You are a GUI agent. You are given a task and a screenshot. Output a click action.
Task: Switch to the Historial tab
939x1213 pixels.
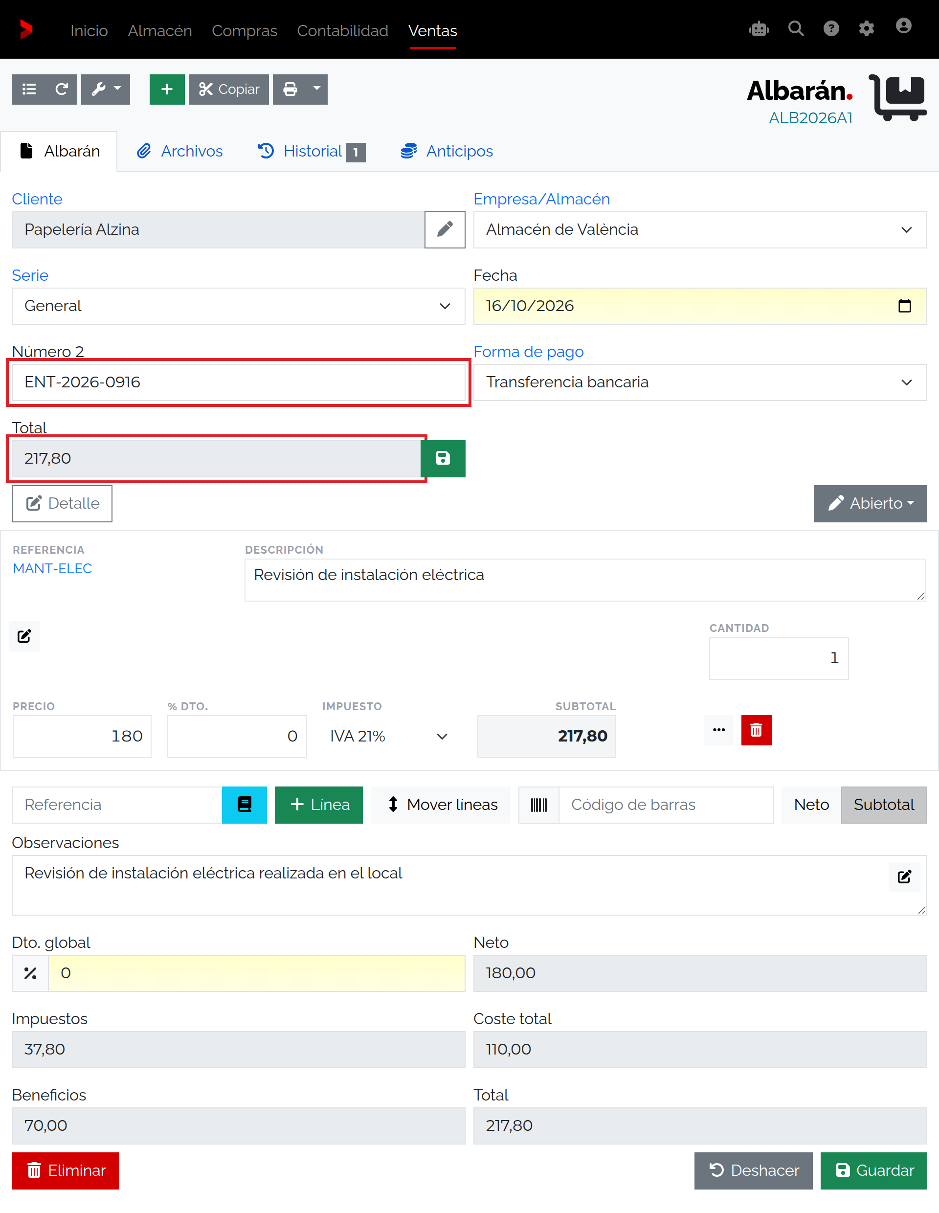312,151
